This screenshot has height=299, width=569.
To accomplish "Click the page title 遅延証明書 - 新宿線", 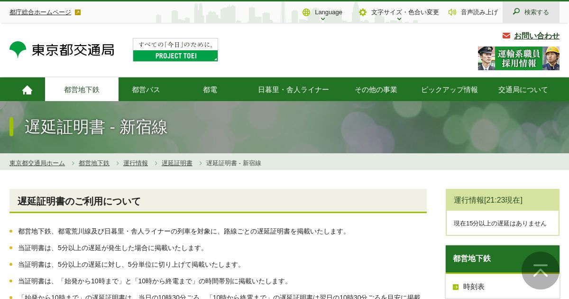I will pos(96,127).
